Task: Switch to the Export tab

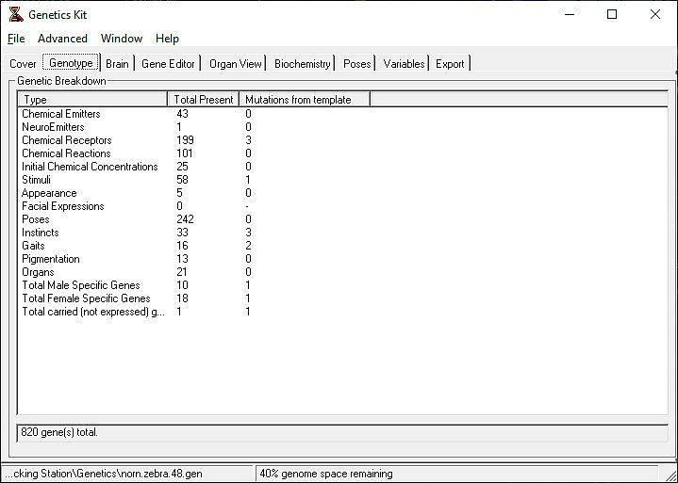Action: pyautogui.click(x=450, y=64)
